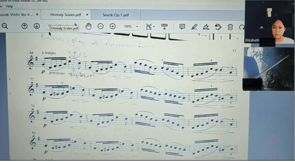295x162 pixels.
Task: Click the trash delete icon
Action: pos(230,27)
